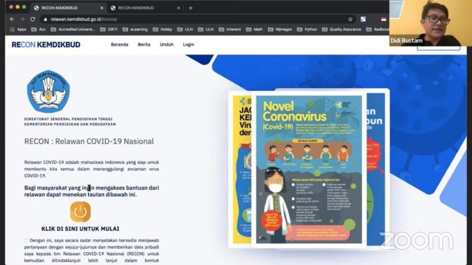Screen dimensions: 472x265
Task: Open the Math bookmark folder
Action: tap(254, 29)
